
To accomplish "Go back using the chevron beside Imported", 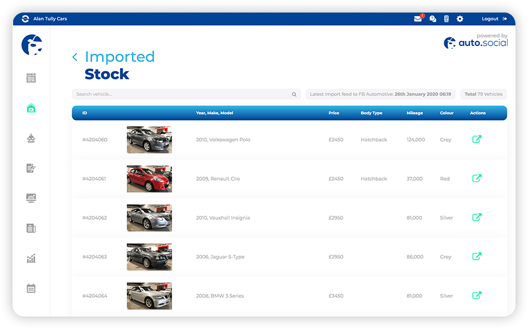I will [x=75, y=57].
